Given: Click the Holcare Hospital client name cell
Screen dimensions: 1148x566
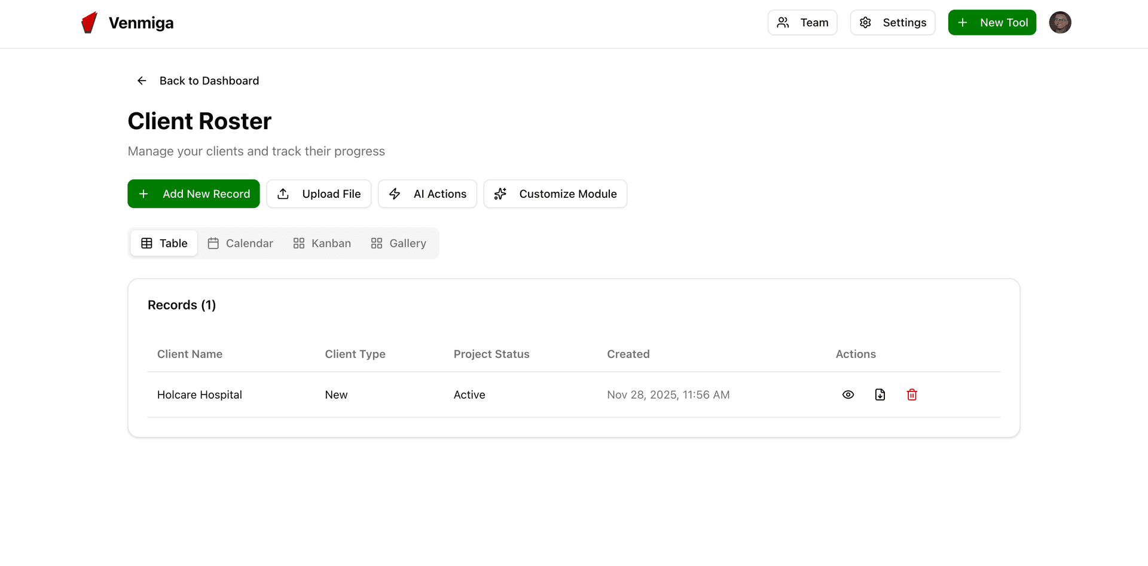Looking at the screenshot, I should pos(200,394).
